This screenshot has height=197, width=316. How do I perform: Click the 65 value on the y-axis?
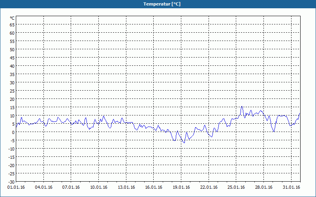[x=12, y=25]
